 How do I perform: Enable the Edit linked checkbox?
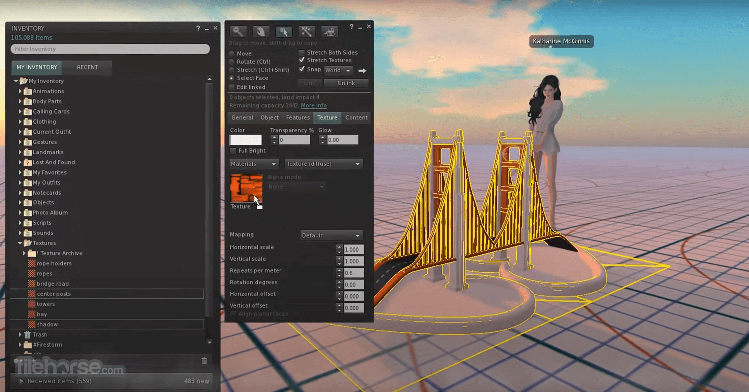click(x=231, y=87)
